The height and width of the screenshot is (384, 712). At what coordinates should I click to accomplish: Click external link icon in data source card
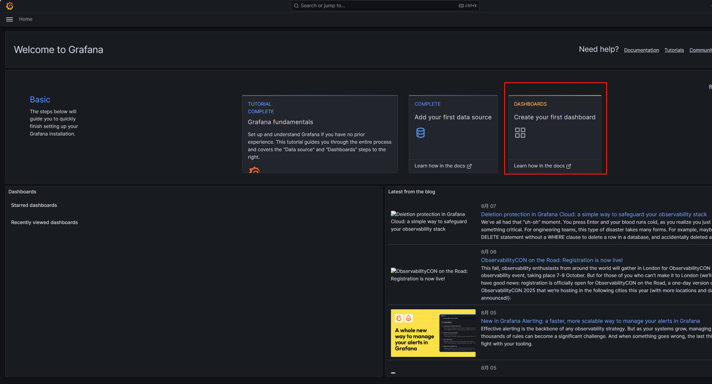click(469, 166)
